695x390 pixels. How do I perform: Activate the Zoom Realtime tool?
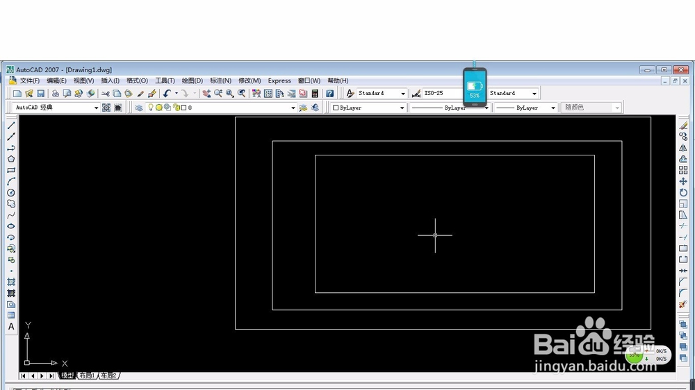pos(218,94)
